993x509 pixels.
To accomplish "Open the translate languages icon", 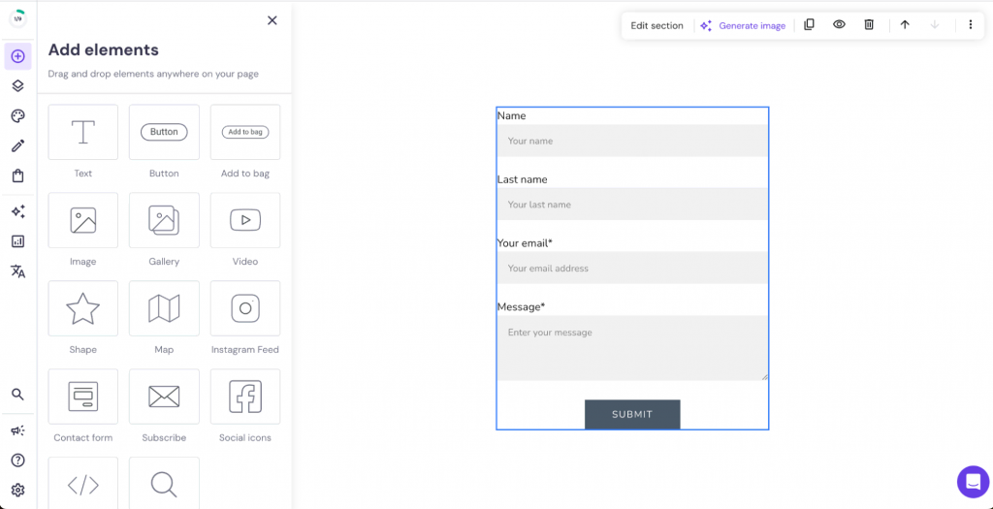I will tap(17, 271).
